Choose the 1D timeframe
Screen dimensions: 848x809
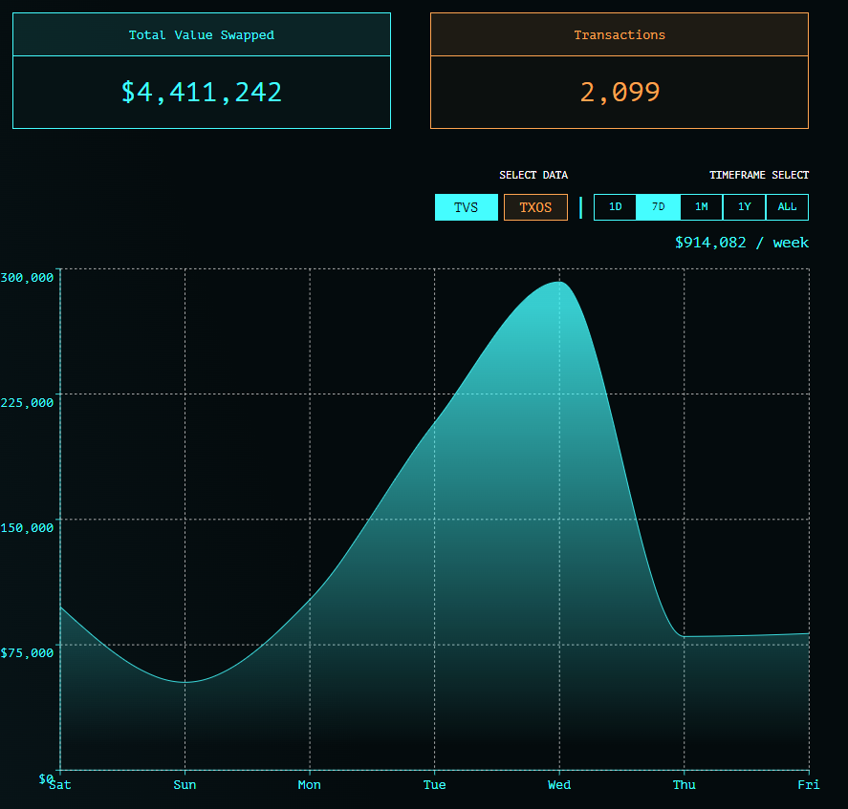[x=615, y=207]
